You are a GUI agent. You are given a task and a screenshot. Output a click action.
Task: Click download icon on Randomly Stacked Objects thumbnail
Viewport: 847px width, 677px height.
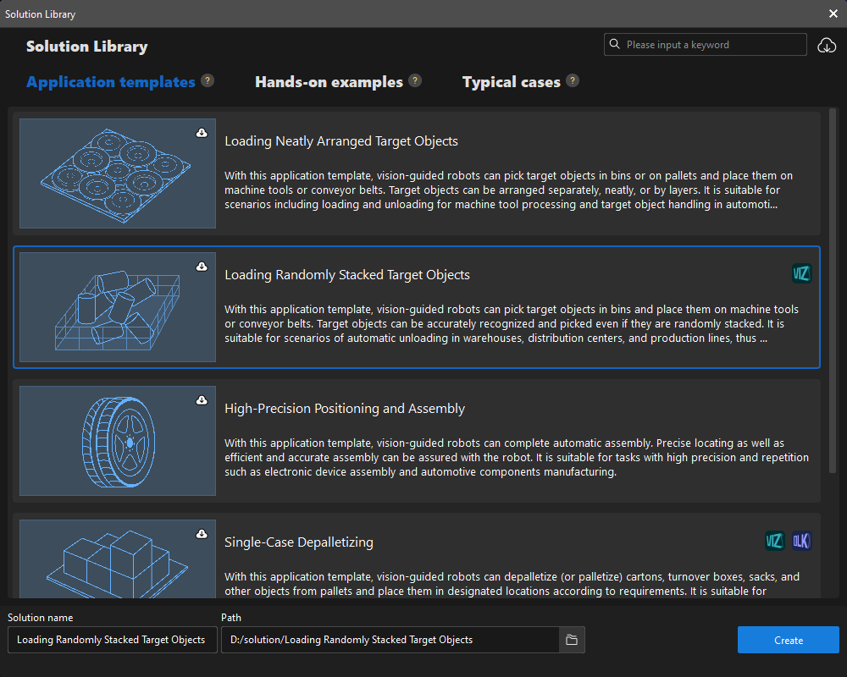[202, 267]
